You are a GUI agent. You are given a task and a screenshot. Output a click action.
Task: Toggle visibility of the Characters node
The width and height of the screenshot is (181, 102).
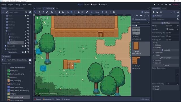pyautogui.click(x=28, y=37)
